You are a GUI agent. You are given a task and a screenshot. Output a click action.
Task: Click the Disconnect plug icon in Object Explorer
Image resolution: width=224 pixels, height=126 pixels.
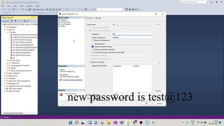coord(15,21)
